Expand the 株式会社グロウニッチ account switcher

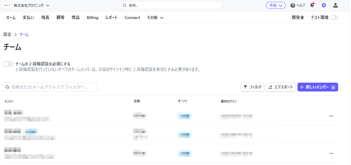coord(32,5)
